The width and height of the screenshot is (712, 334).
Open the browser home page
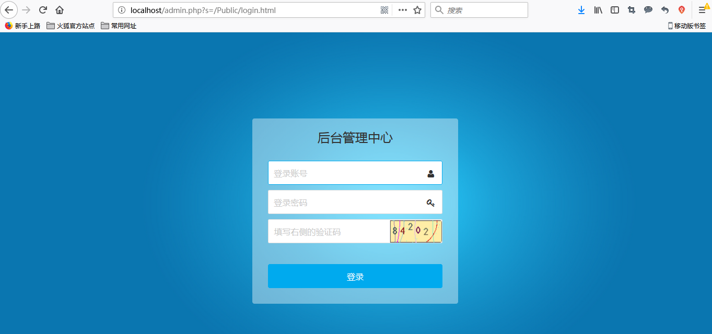[x=60, y=10]
